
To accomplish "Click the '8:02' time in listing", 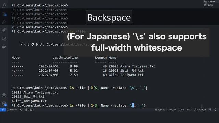I will point(74,71).
